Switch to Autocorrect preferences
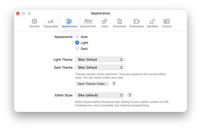The height and width of the screenshot is (130, 201). coord(88,23)
